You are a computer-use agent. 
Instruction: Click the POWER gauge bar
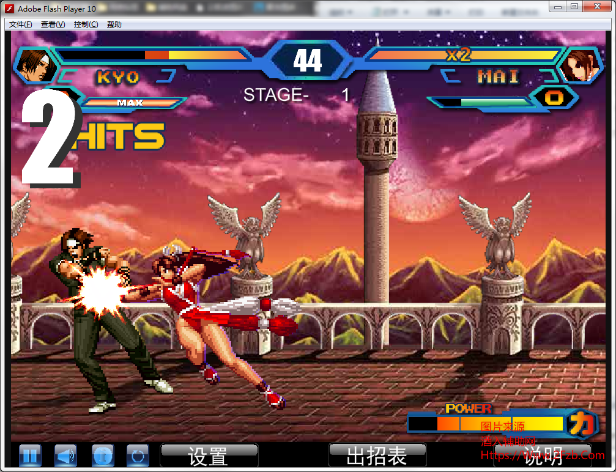click(486, 424)
